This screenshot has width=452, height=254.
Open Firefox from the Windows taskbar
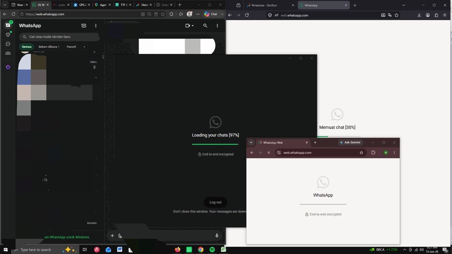[x=178, y=249]
